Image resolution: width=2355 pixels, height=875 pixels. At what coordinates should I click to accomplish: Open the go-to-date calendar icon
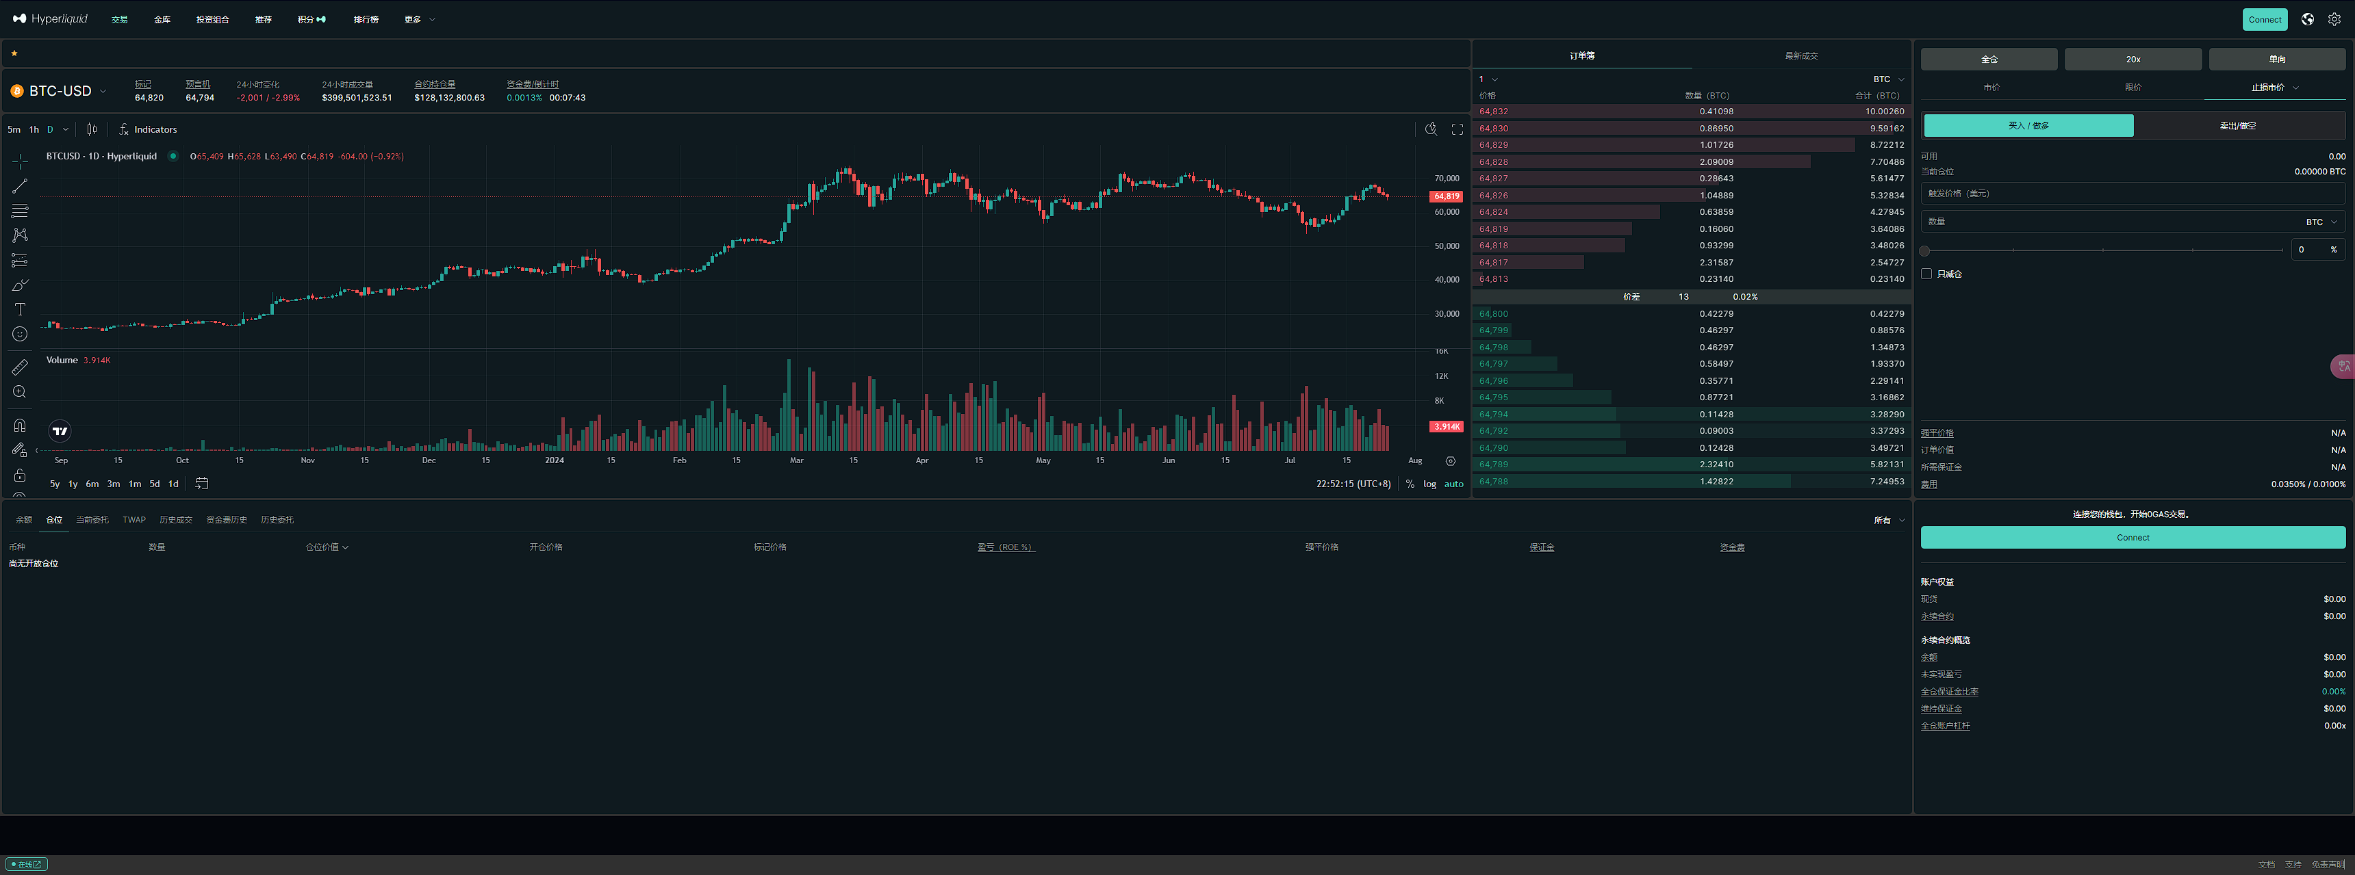(x=202, y=484)
